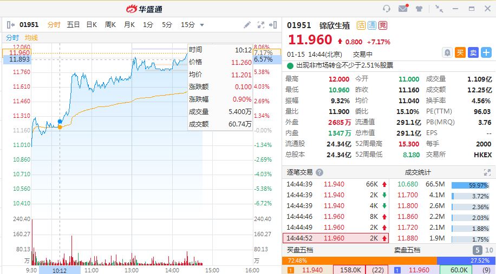Click the 10:12 time axis marker
496x274 pixels.
[60, 271]
